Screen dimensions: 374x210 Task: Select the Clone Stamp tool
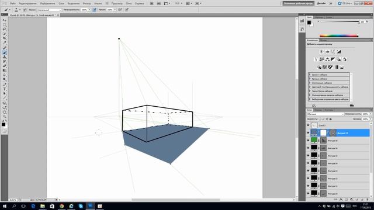click(x=4, y=57)
